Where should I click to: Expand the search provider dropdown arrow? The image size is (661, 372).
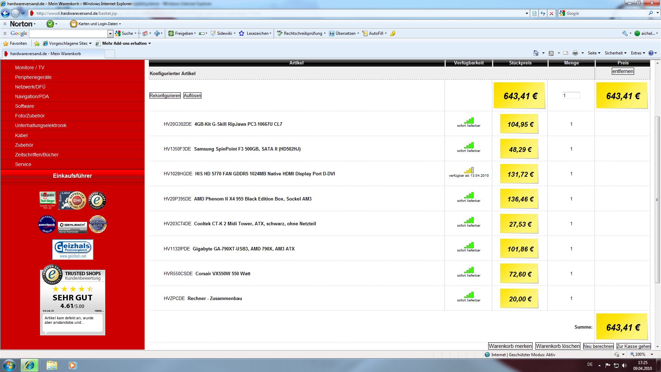pos(657,13)
